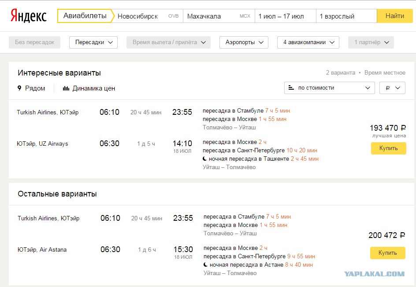
Task: Click Turkish Airlines, ЮТэйр in Интересные варианты
Action: coord(48,112)
